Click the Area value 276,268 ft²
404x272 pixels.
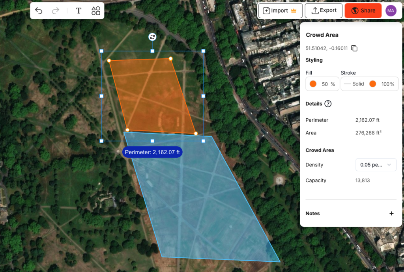point(368,133)
